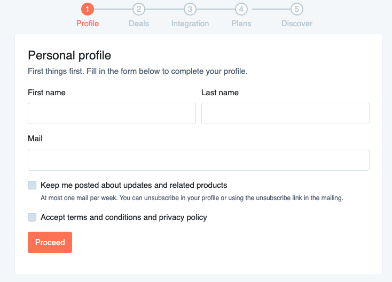392x282 pixels.
Task: Click into the Last name field
Action: pyautogui.click(x=285, y=113)
